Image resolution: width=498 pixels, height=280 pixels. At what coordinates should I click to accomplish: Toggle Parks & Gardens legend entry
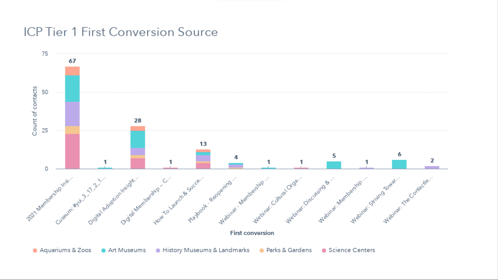286,250
